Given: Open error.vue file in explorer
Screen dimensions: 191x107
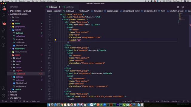Looking at the screenshot, I should click(26, 39).
